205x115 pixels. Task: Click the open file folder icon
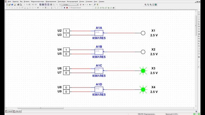(9, 4)
